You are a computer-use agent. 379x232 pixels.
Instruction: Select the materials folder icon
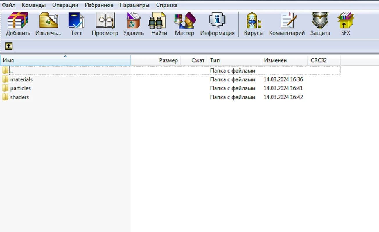tap(5, 79)
